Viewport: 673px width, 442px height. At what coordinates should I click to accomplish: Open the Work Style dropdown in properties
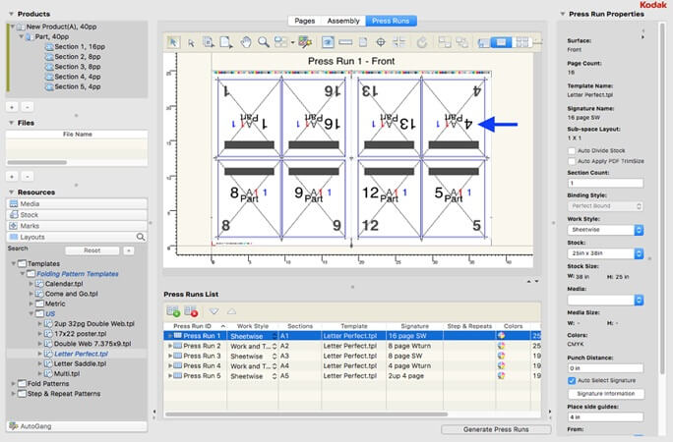605,230
